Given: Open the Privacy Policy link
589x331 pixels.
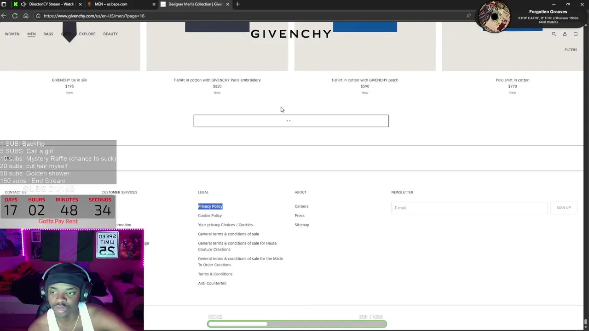Looking at the screenshot, I should (x=210, y=206).
